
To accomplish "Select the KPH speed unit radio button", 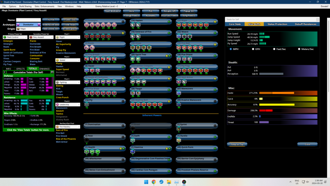I will tap(253, 49).
